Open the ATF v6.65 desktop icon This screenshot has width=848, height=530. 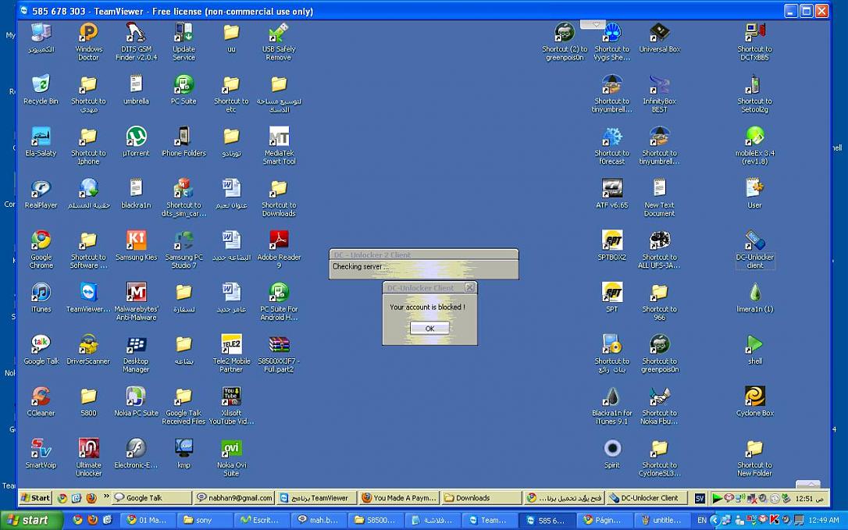pos(612,189)
